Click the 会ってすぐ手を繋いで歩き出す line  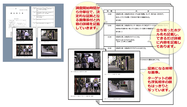pyautogui.click(x=133, y=17)
